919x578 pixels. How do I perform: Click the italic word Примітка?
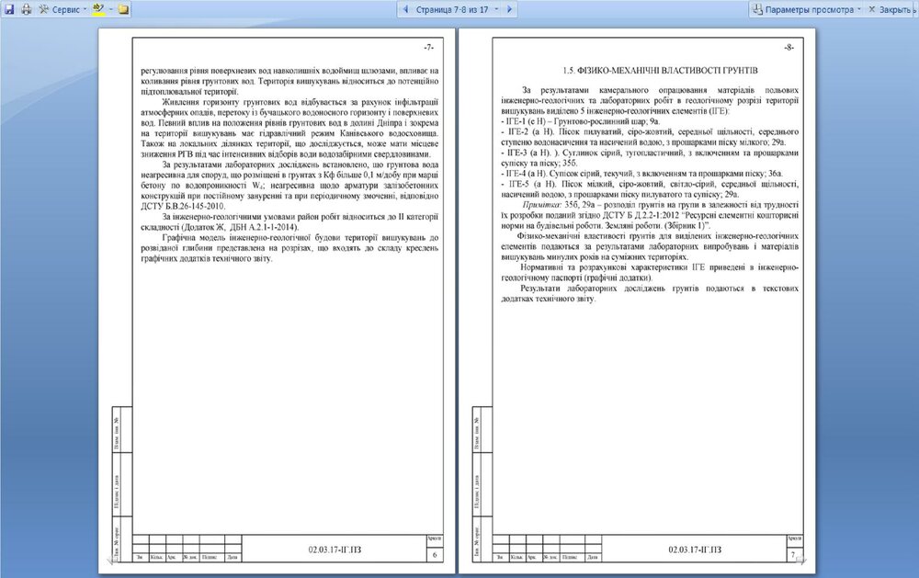542,205
